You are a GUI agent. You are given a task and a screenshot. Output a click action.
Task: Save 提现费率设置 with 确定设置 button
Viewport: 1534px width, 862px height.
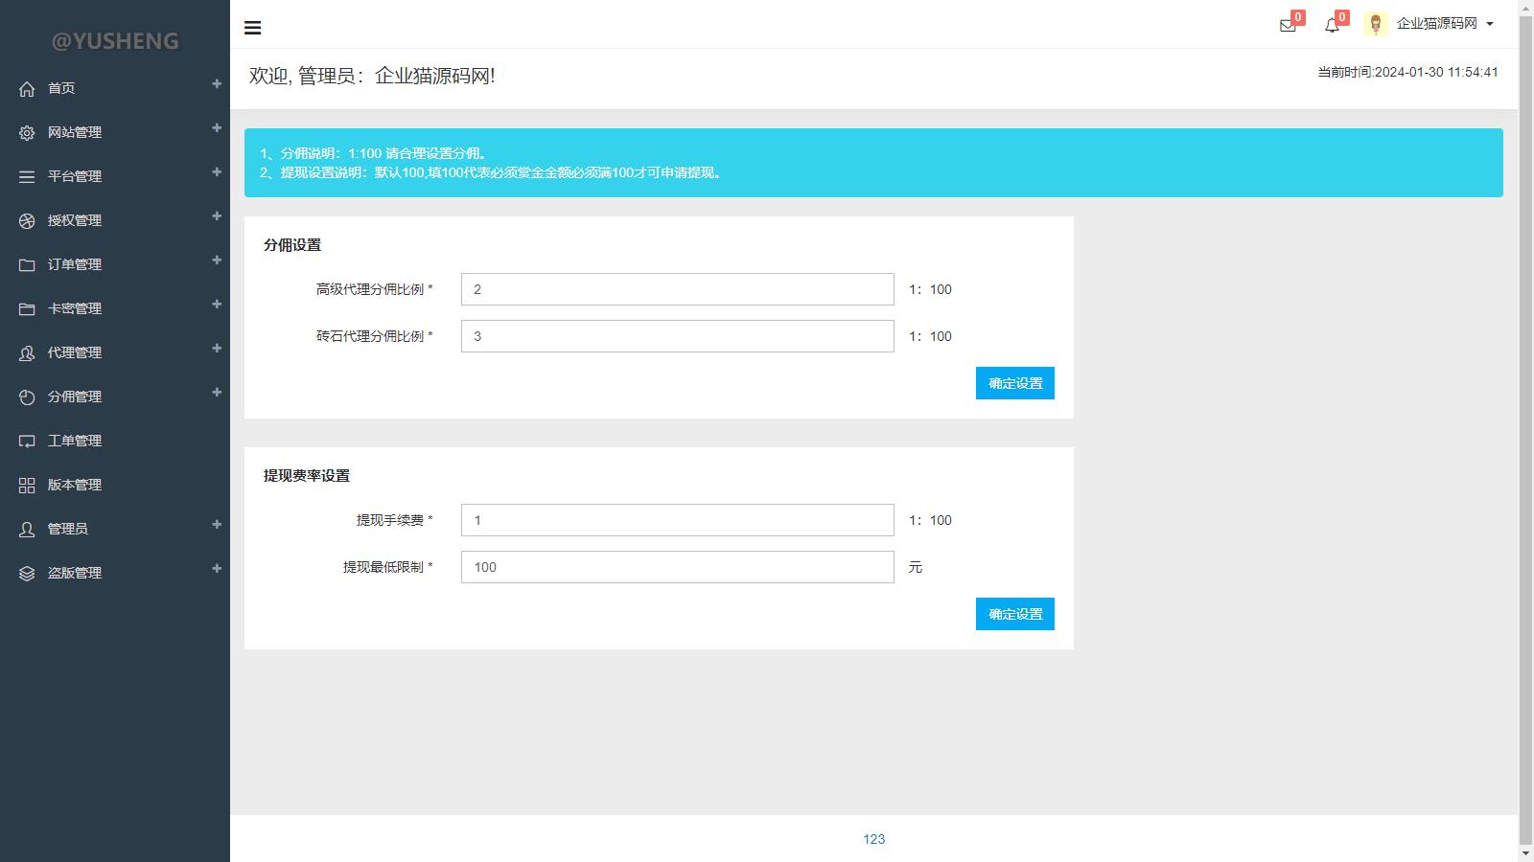1014,614
